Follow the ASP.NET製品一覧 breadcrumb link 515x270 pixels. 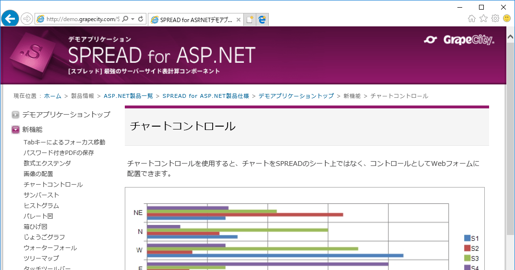pos(128,96)
